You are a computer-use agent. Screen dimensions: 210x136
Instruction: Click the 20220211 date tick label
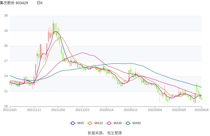(130, 110)
